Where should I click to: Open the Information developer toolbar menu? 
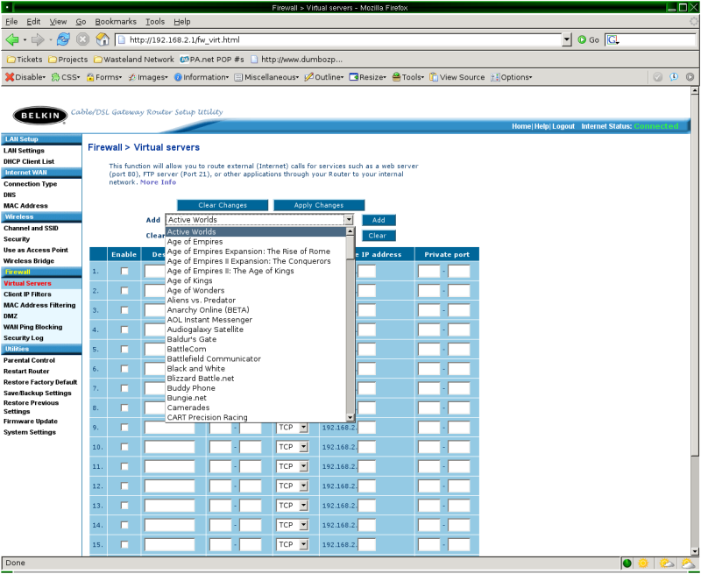click(x=202, y=77)
